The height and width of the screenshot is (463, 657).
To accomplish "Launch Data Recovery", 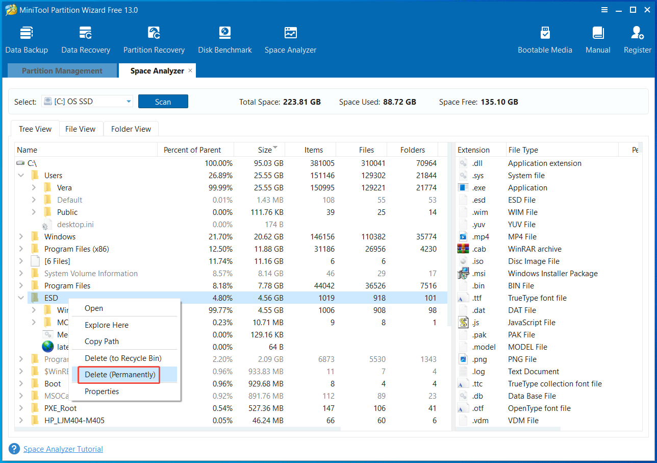I will pos(85,38).
